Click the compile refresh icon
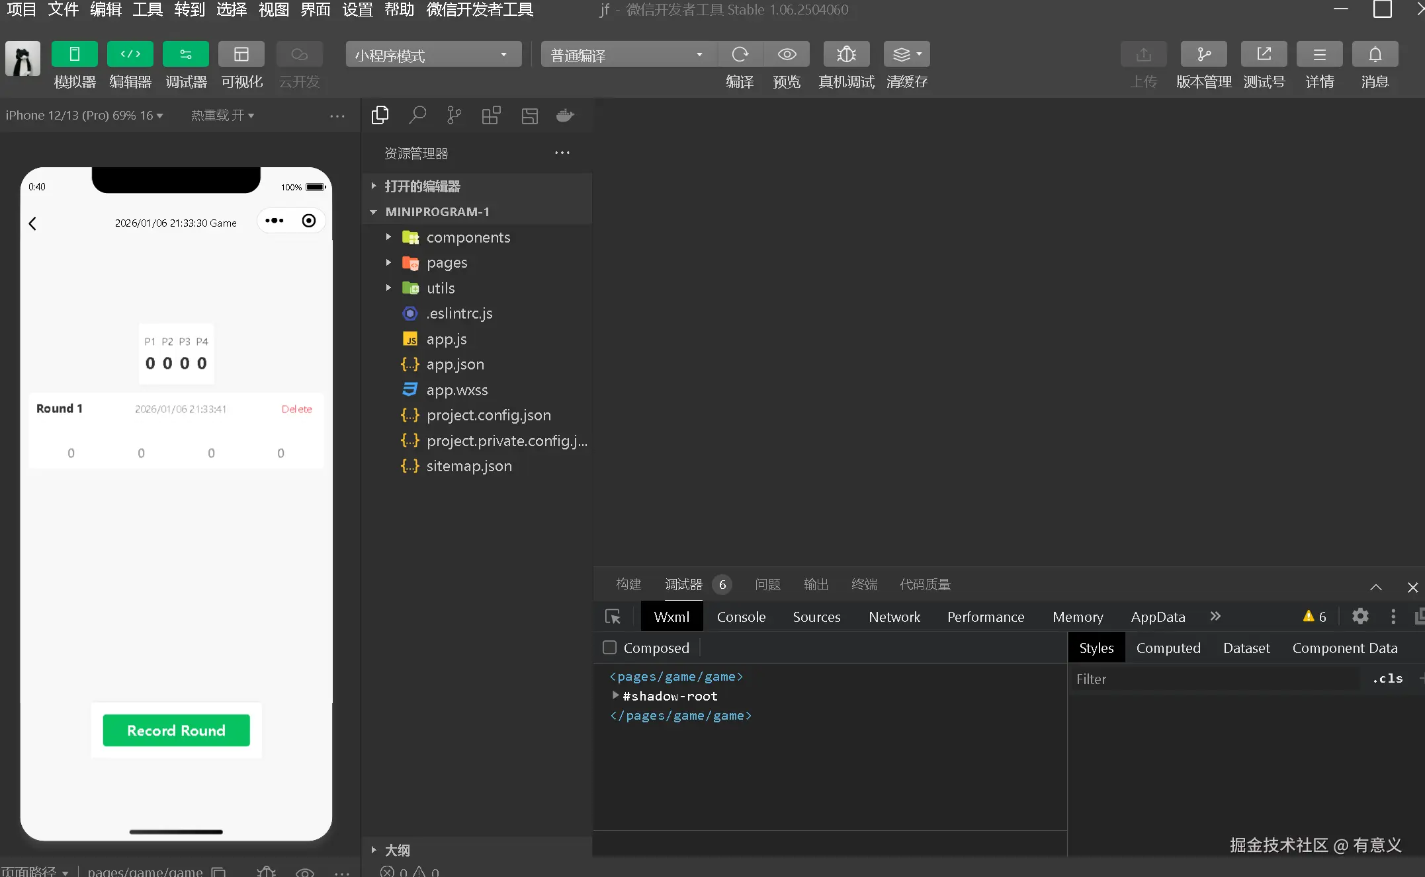This screenshot has height=877, width=1425. 740,54
